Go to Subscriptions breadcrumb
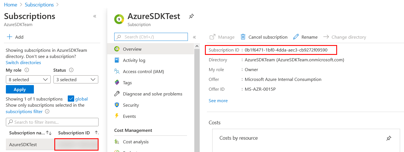This screenshot has height=152, width=404. pos(39,5)
